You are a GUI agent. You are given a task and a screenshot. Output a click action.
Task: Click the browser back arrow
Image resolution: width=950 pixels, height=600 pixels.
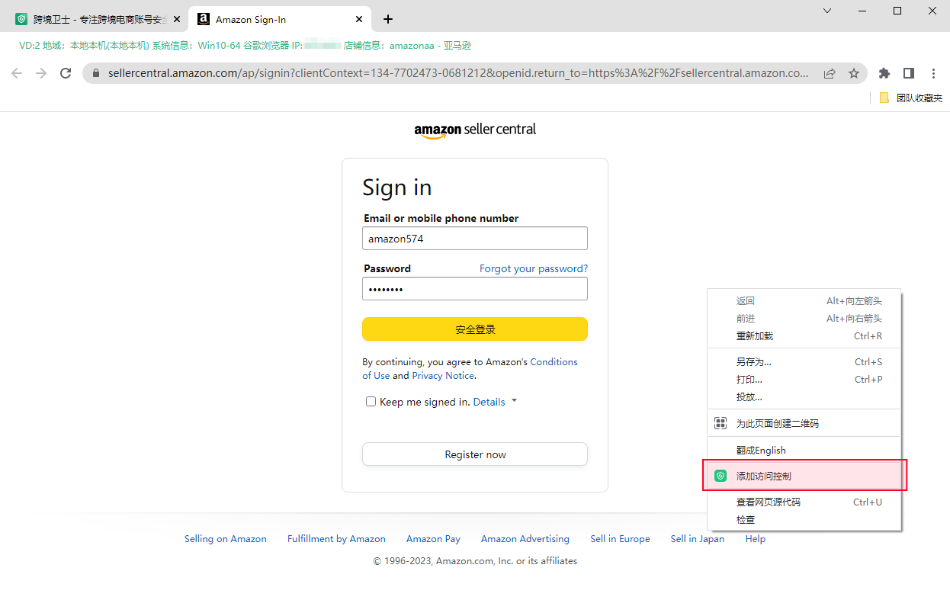pos(17,73)
